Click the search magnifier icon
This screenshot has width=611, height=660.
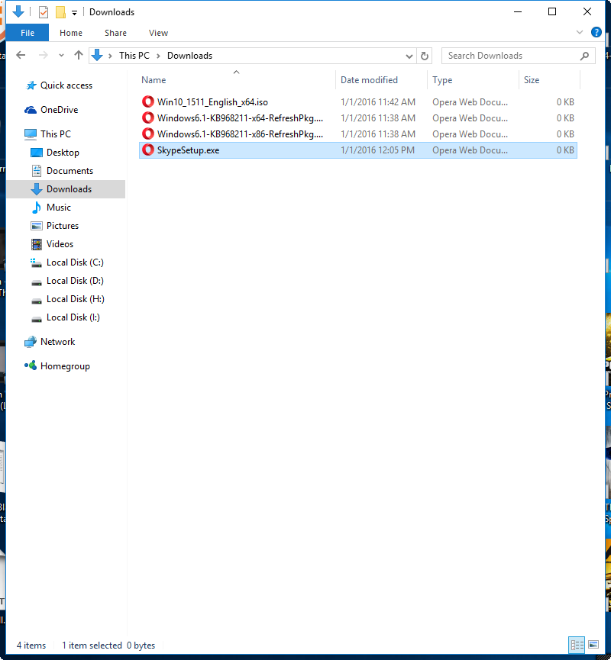[584, 56]
